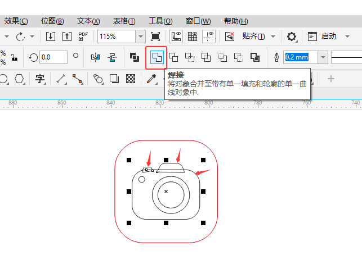Click the outline pen icon beside 0.2 mm

coord(276,57)
